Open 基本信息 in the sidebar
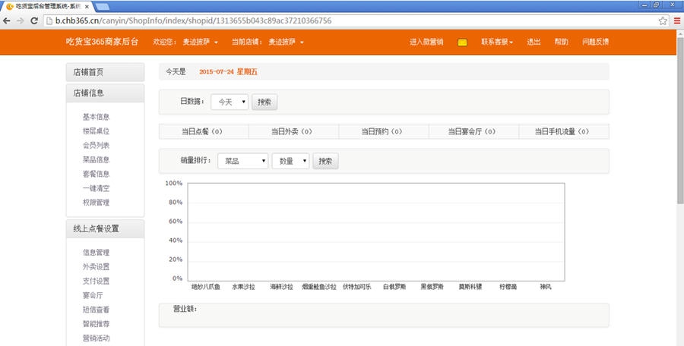 click(96, 117)
